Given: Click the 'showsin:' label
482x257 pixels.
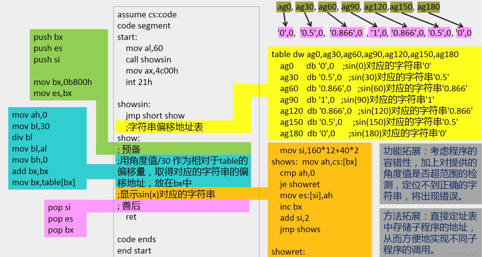Looking at the screenshot, I should (134, 104).
